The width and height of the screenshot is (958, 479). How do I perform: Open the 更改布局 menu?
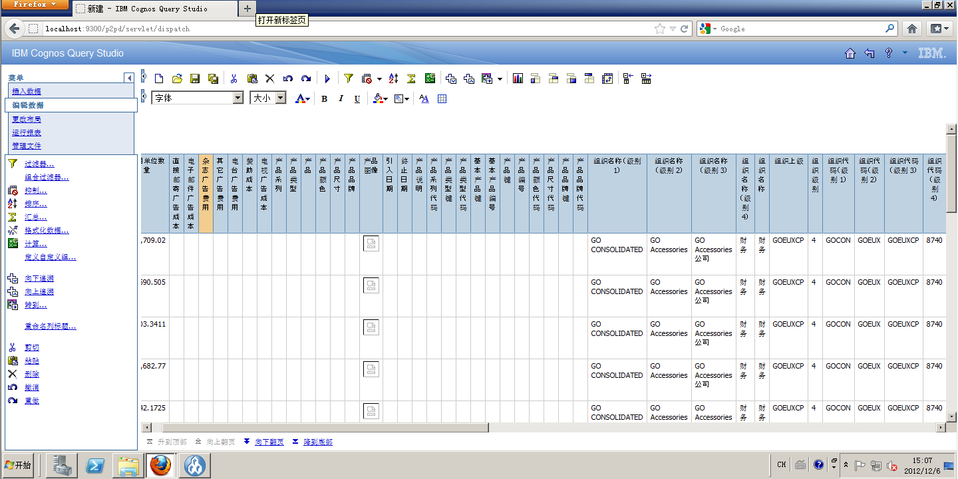[27, 119]
